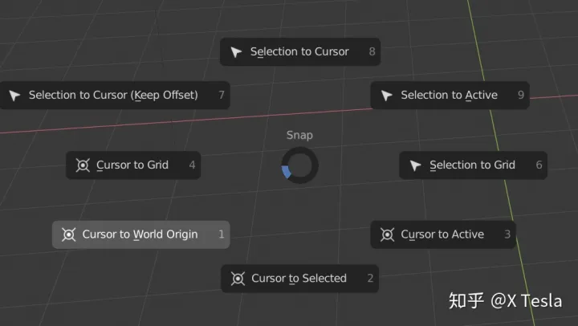Click shortcut number 9 on Selection to Active
This screenshot has height=326, width=578.
click(521, 95)
